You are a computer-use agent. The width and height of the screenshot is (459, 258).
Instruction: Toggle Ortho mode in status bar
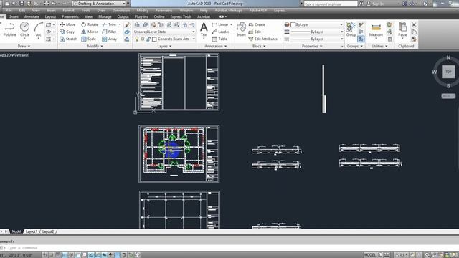65,255
